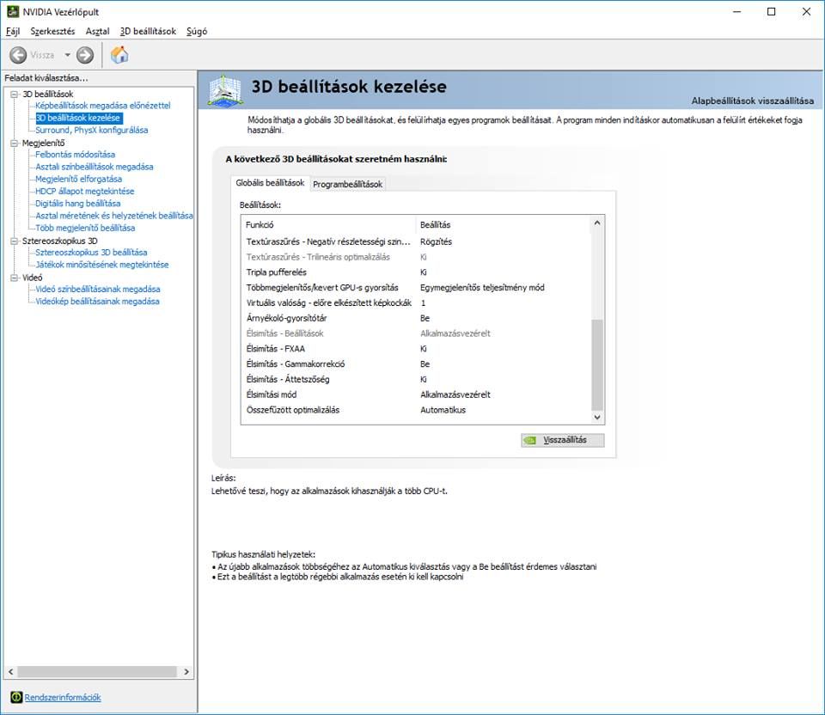Click settings list scroll up arrow

[x=597, y=223]
